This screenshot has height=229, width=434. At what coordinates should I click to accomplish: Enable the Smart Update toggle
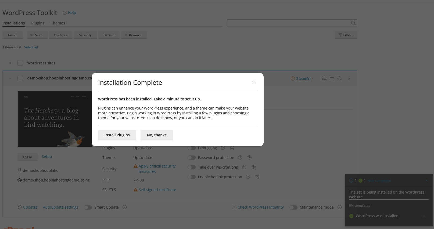[x=88, y=208]
